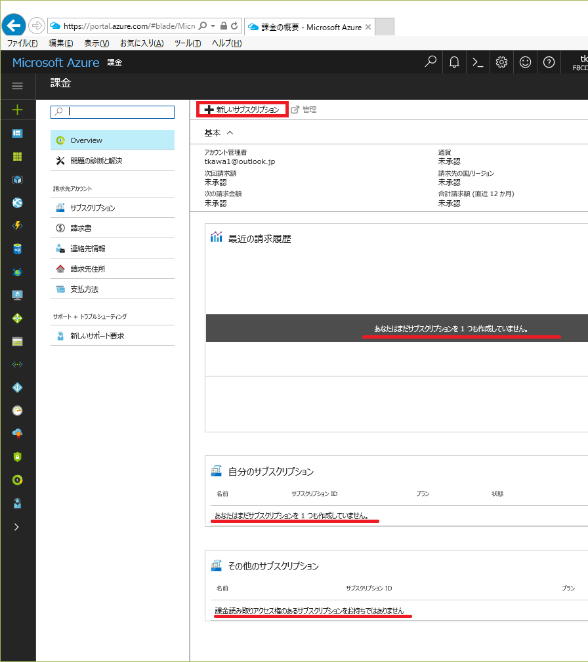Screen dimensions: 588x662
Task: Click the 最近の請求履歴 heading
Action: coord(259,239)
